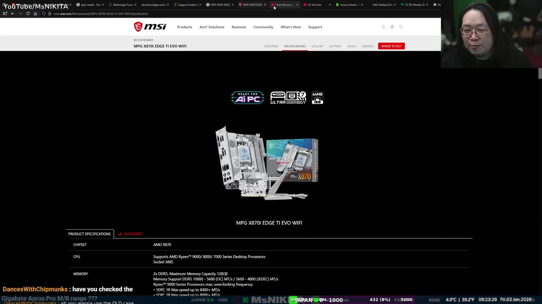Click the CHIPSET row label

click(x=80, y=245)
